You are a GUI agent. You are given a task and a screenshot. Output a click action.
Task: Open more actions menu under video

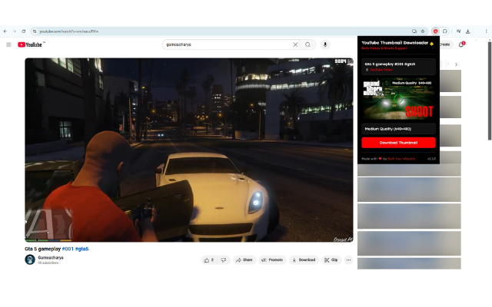(348, 260)
